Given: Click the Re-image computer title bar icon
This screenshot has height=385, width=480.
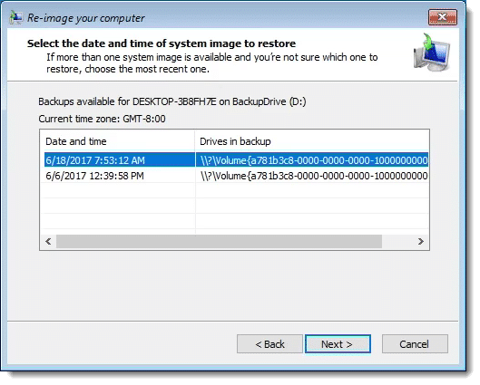Looking at the screenshot, I should 15,18.
